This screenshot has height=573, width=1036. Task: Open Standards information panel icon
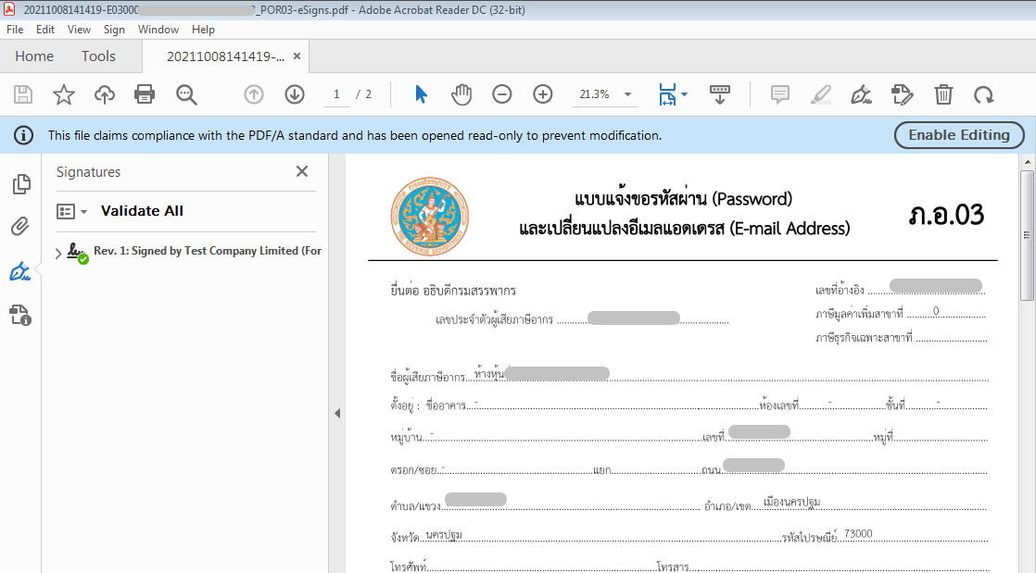[20, 315]
